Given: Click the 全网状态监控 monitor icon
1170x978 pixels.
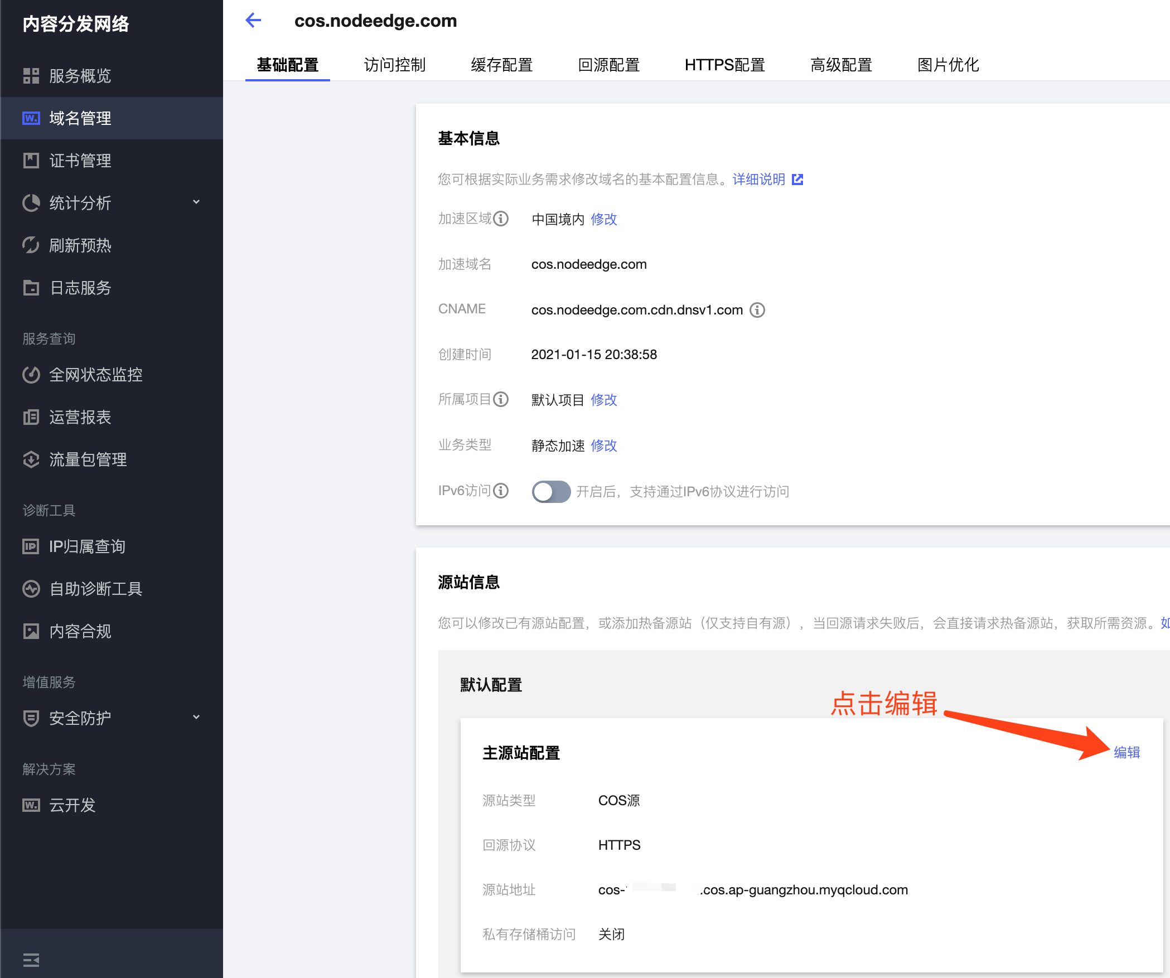Looking at the screenshot, I should tap(31, 375).
